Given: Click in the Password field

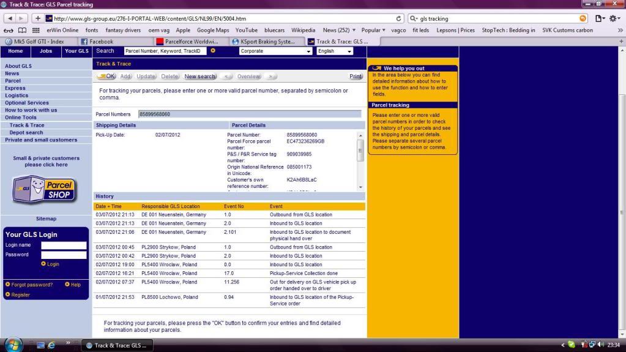Looking at the screenshot, I should point(64,255).
